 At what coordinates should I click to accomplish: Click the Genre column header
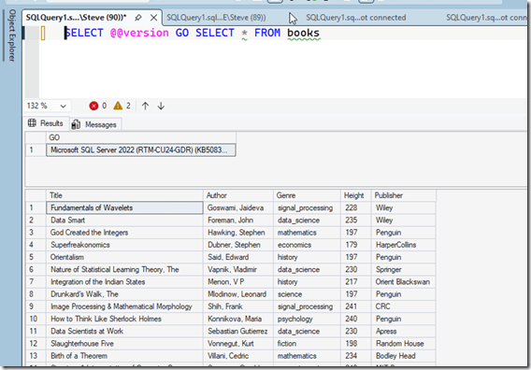click(x=308, y=195)
